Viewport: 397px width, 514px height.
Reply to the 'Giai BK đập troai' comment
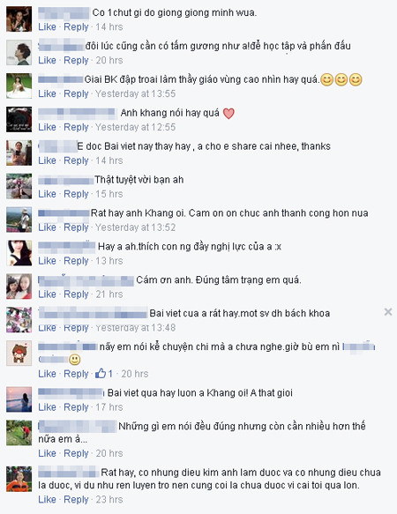coord(76,93)
